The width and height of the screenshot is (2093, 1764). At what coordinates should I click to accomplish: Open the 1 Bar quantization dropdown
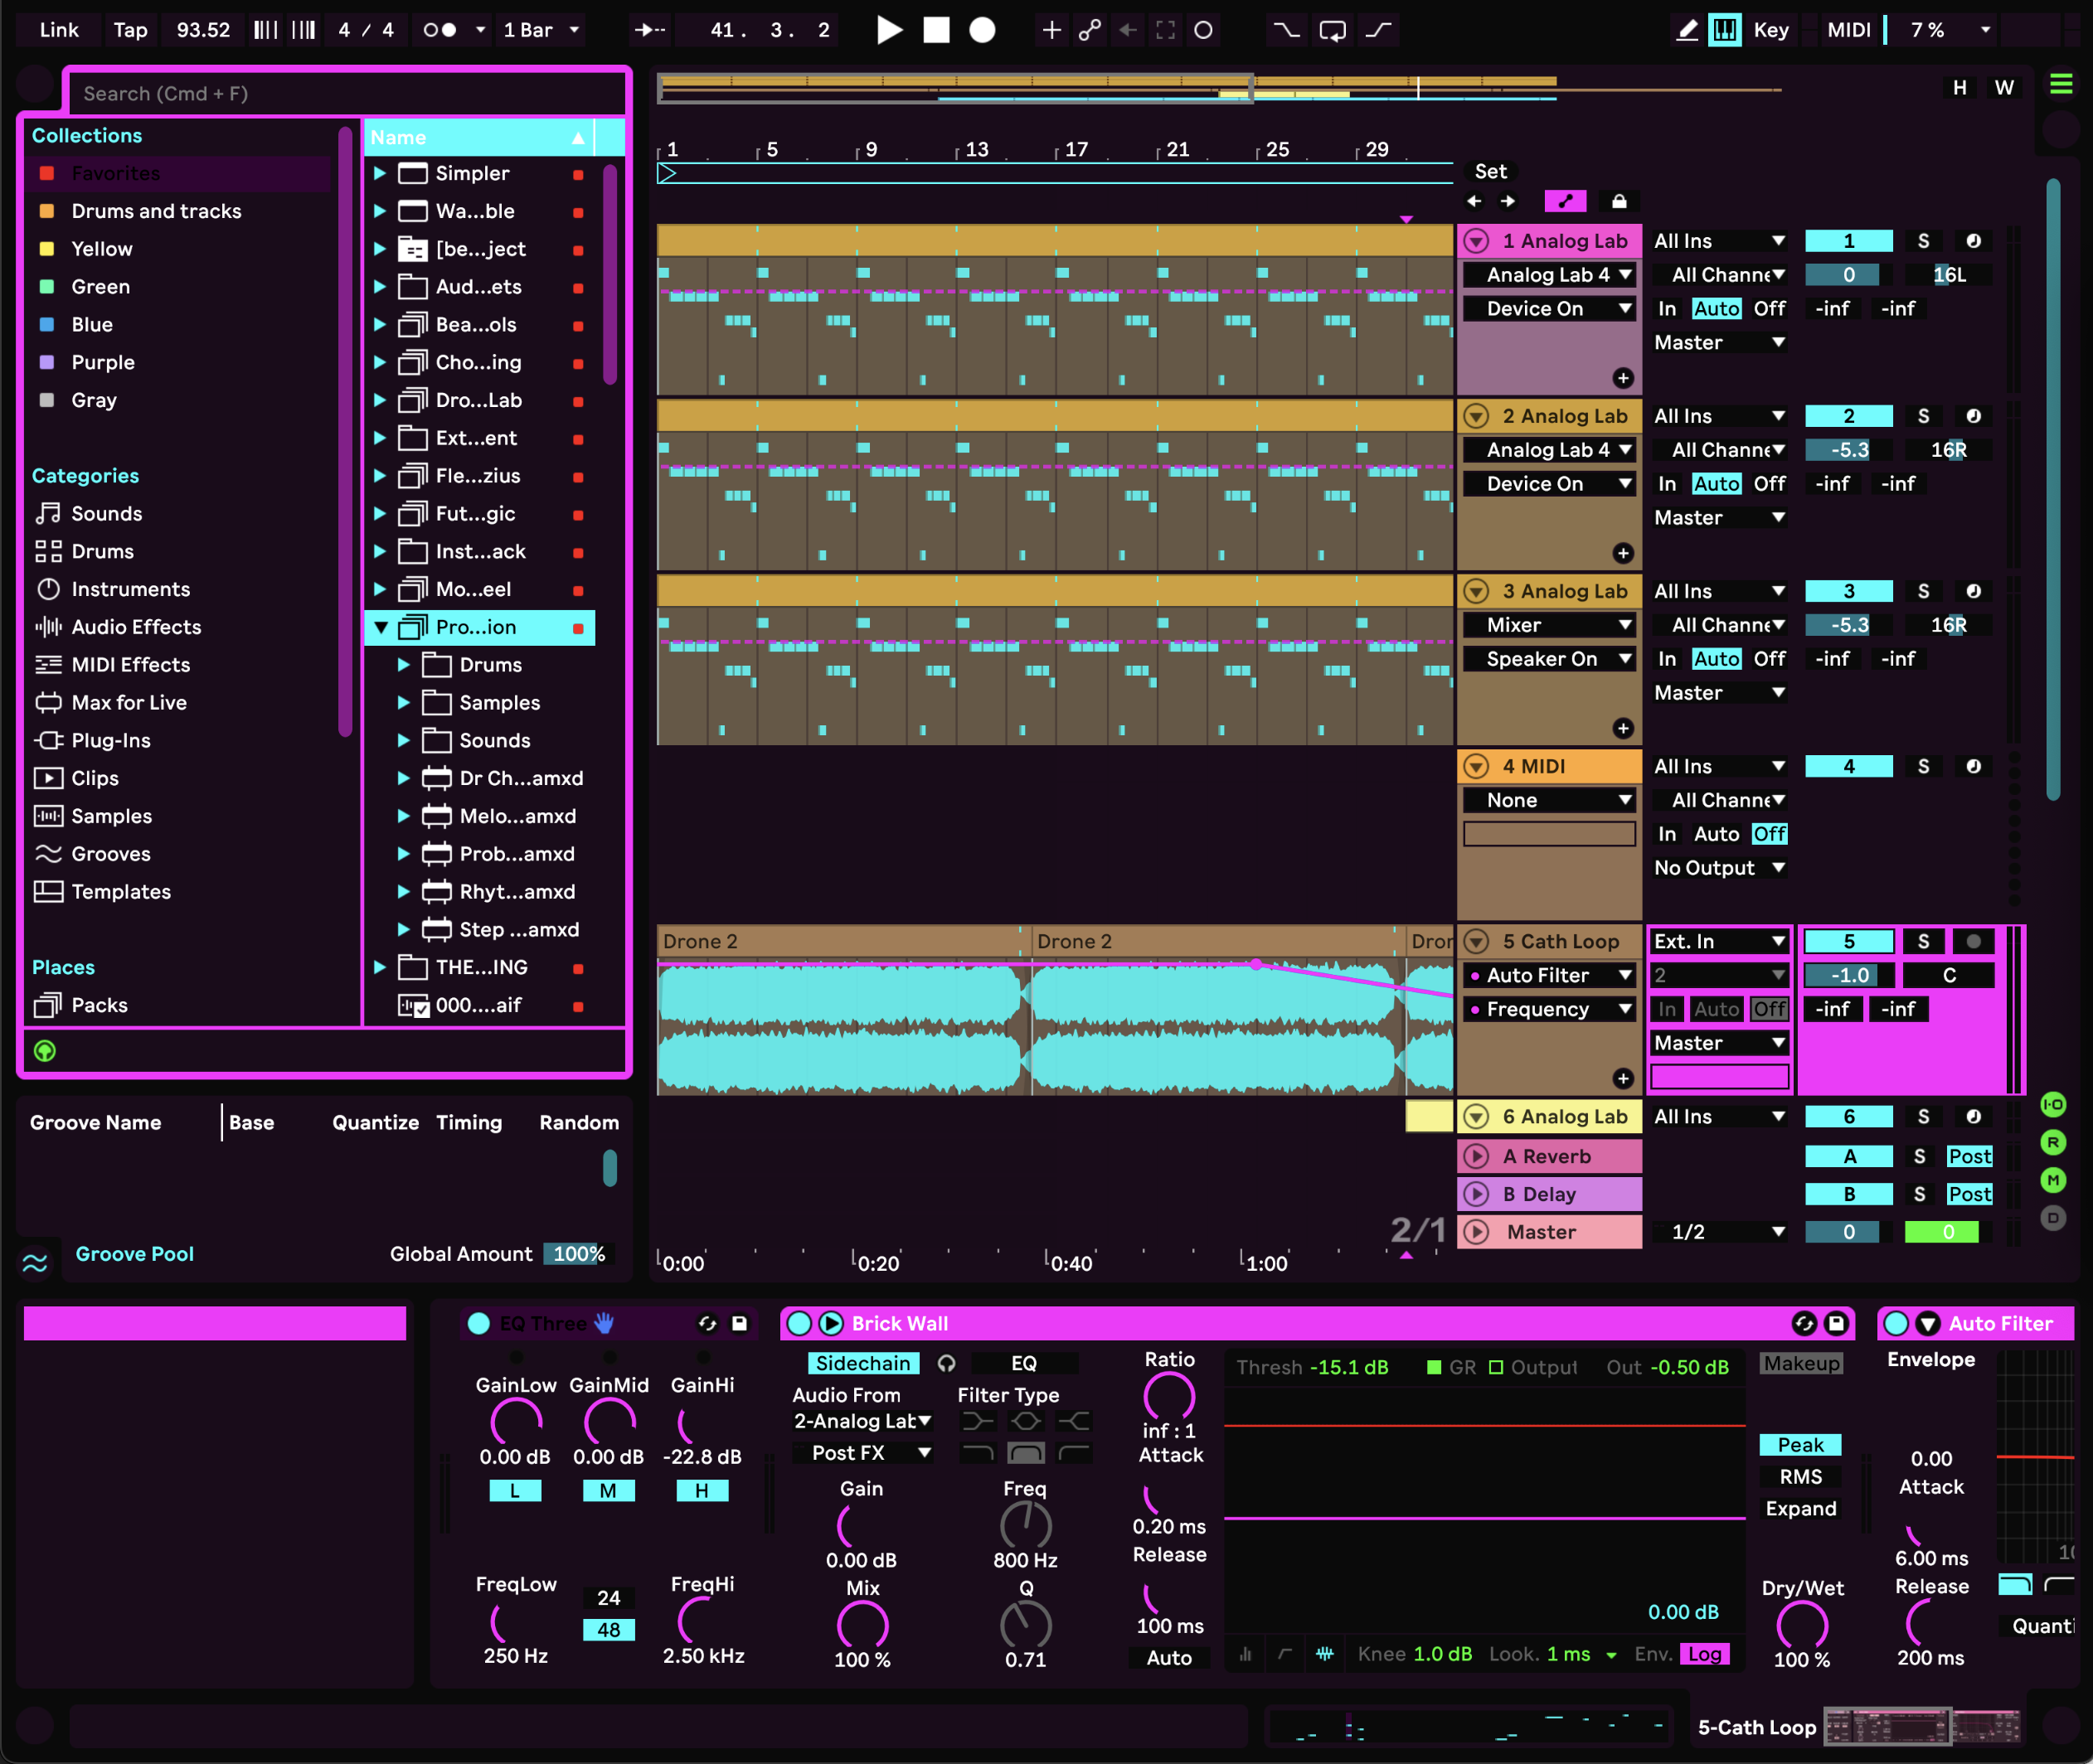tap(541, 30)
